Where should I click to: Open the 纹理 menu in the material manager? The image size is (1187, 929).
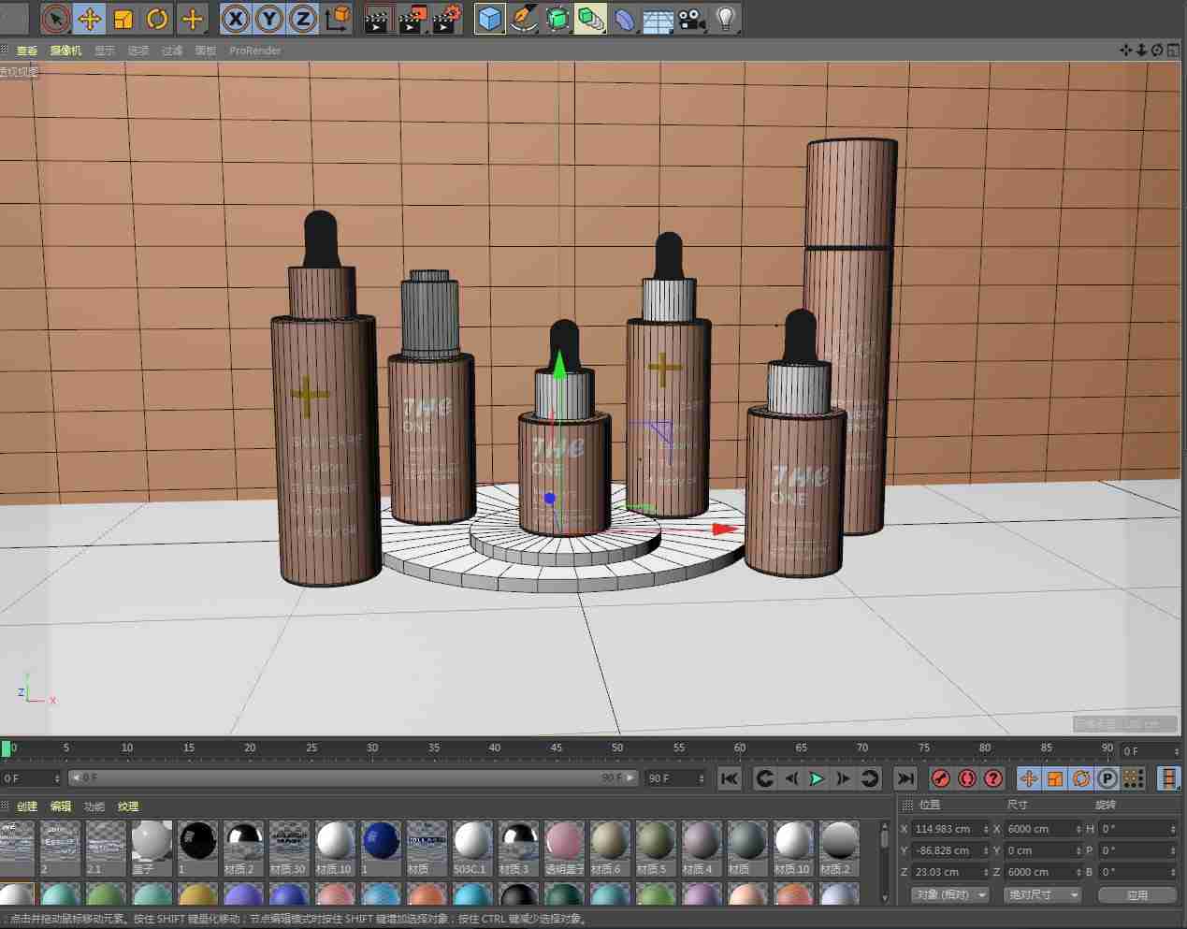pos(128,806)
